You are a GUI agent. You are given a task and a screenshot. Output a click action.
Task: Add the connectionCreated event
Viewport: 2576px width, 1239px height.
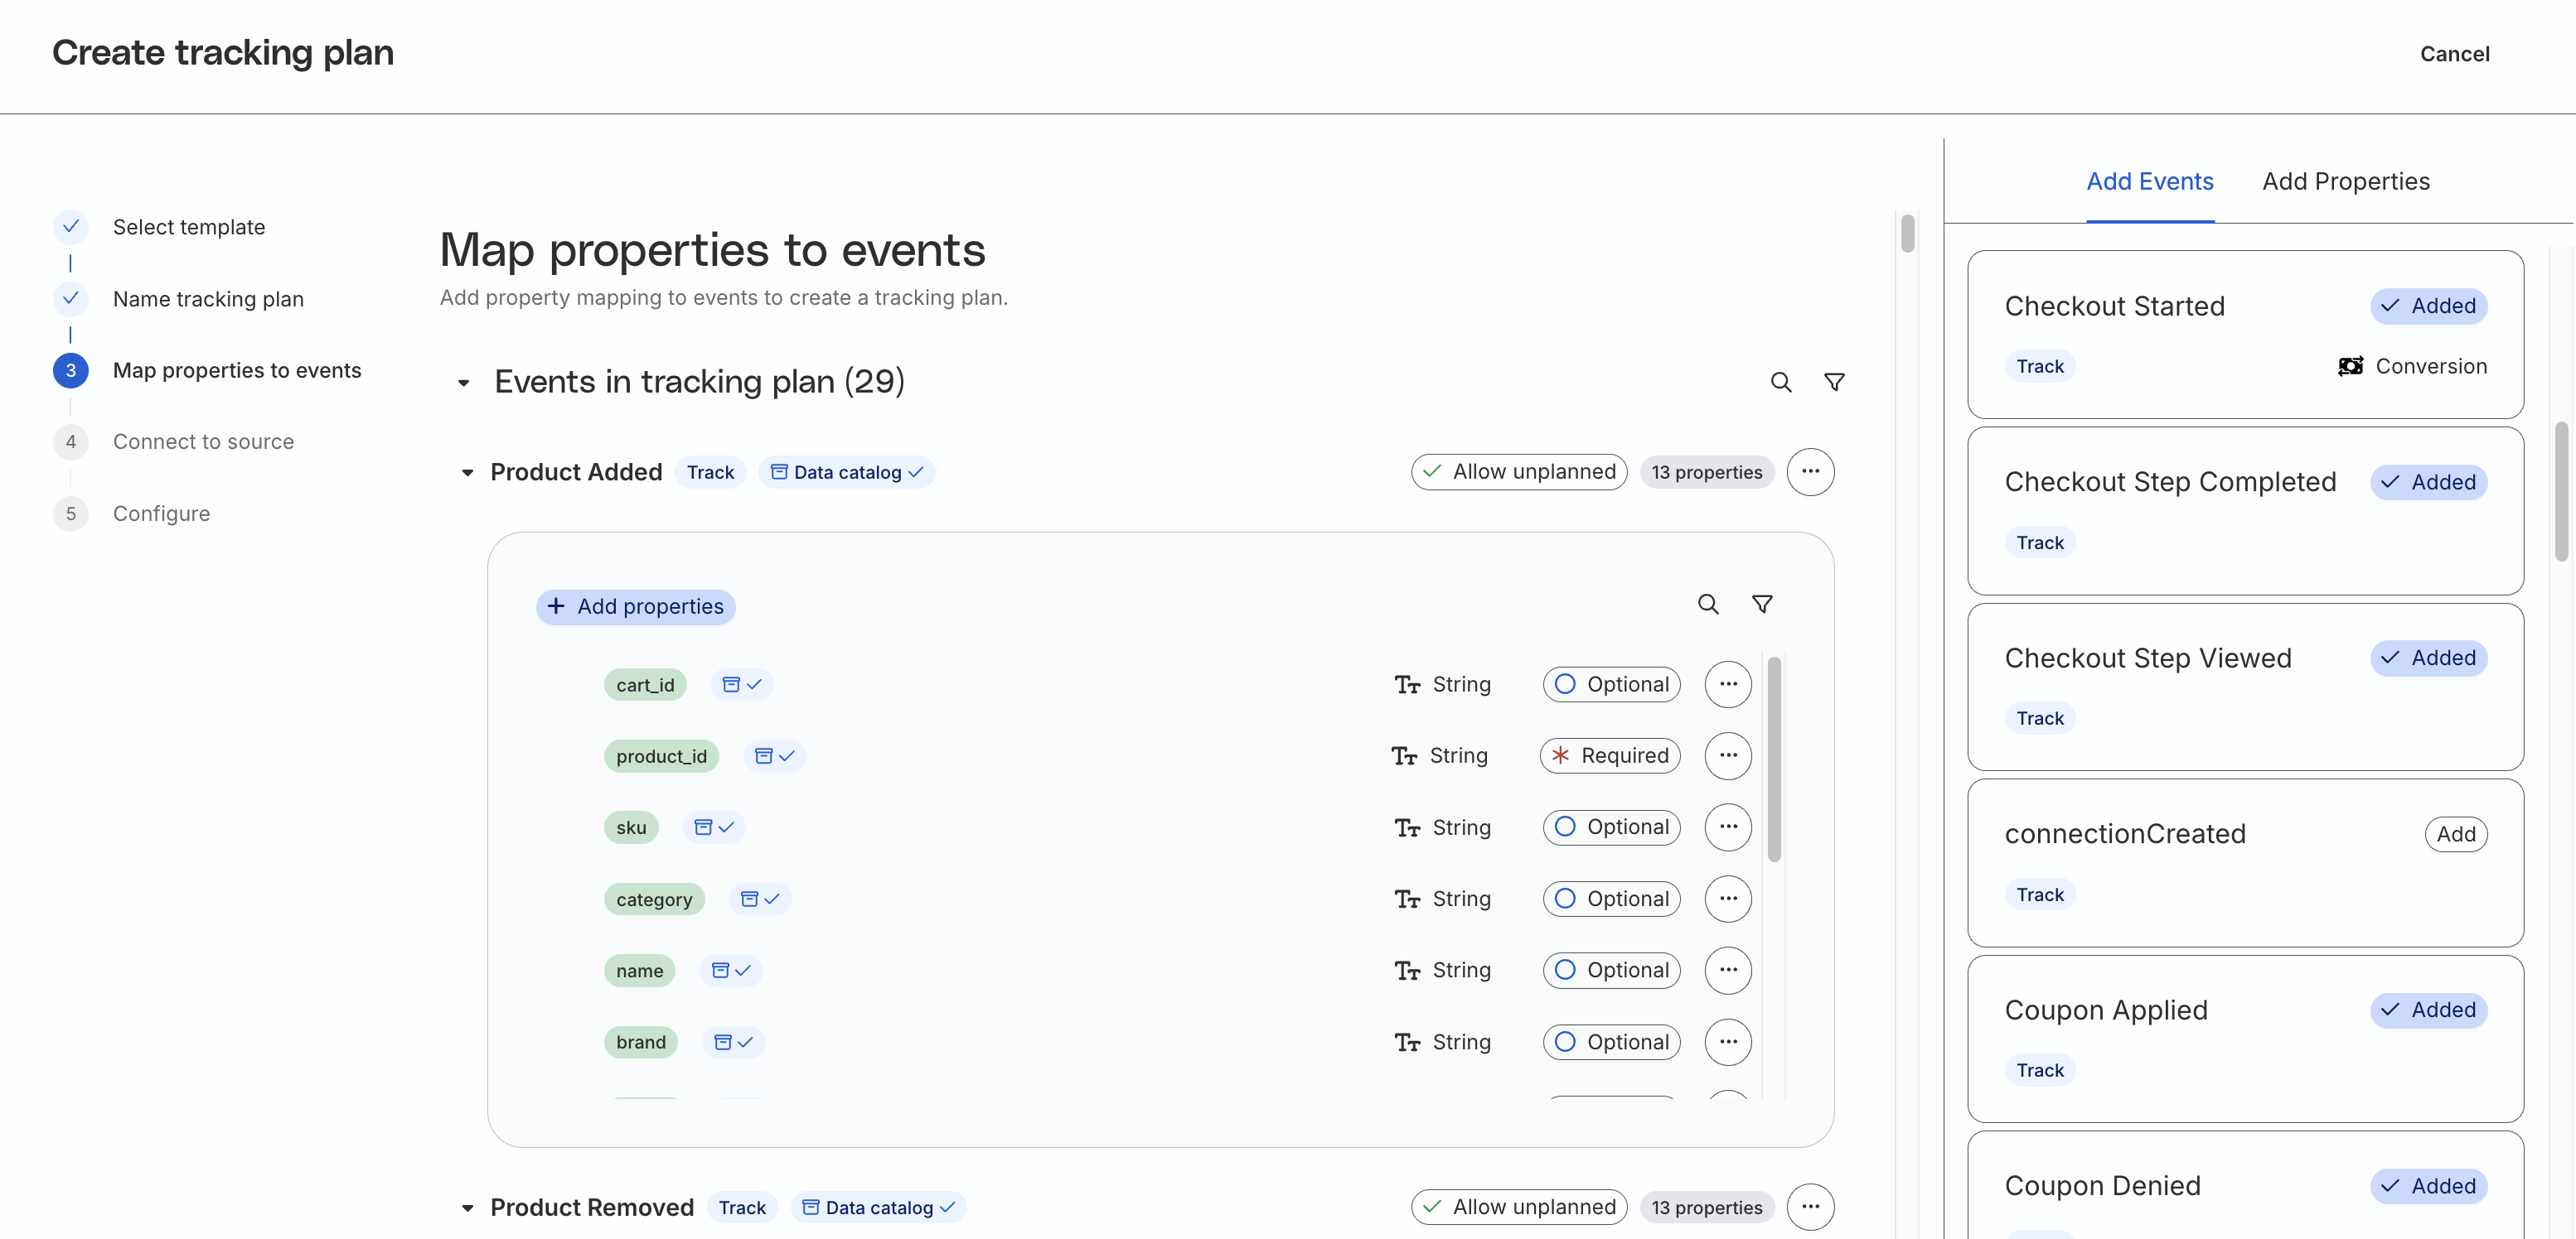pyautogui.click(x=2455, y=834)
